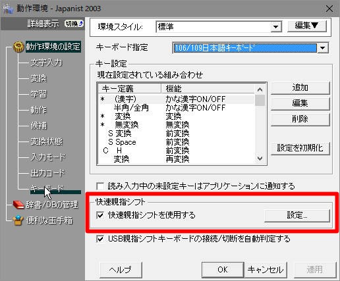Viewport: 340px width, 281px height.
Task: Select the 変換 再変換 row
Action: (x=177, y=159)
